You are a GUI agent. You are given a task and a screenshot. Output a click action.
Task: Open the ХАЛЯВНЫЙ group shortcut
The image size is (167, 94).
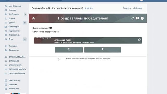click(14, 61)
